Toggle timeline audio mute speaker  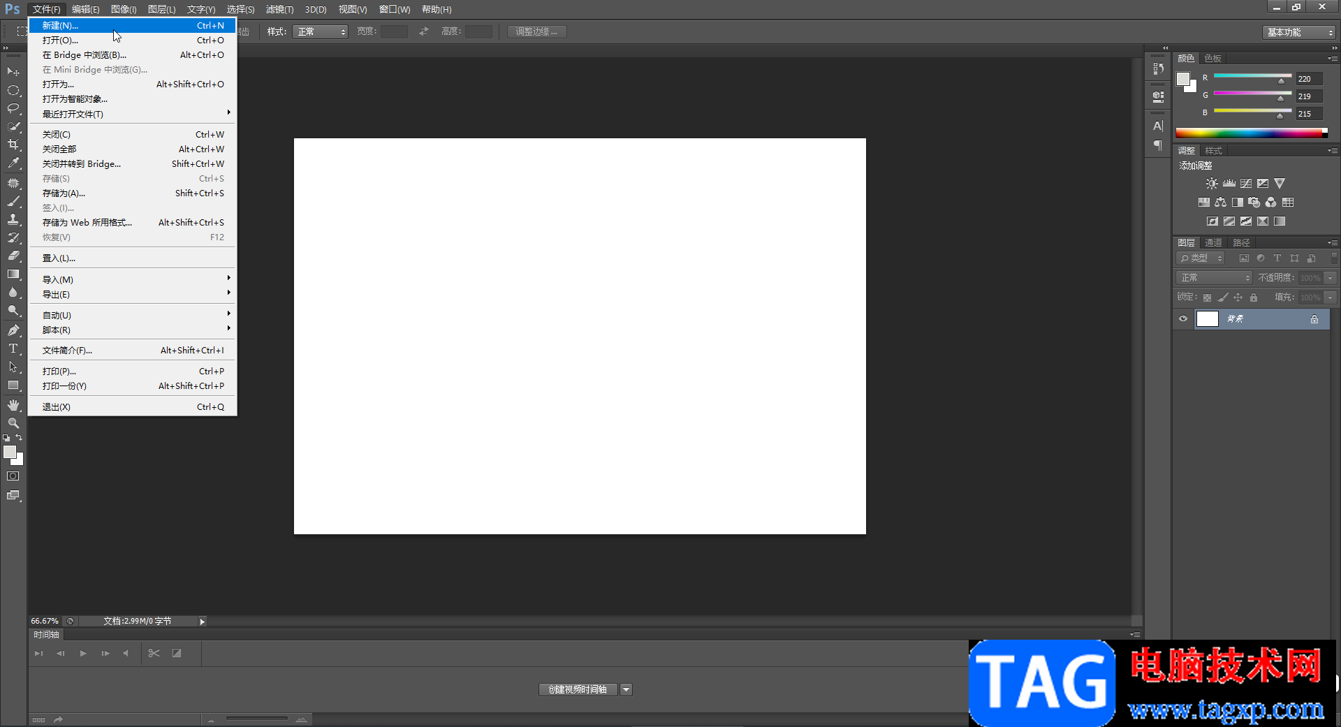(126, 653)
